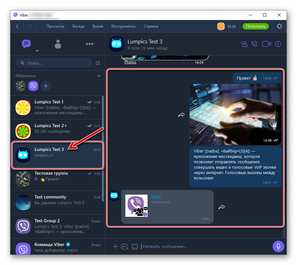This screenshot has height=265, width=297.
Task: Click the Viber description text message
Action: tap(236, 166)
